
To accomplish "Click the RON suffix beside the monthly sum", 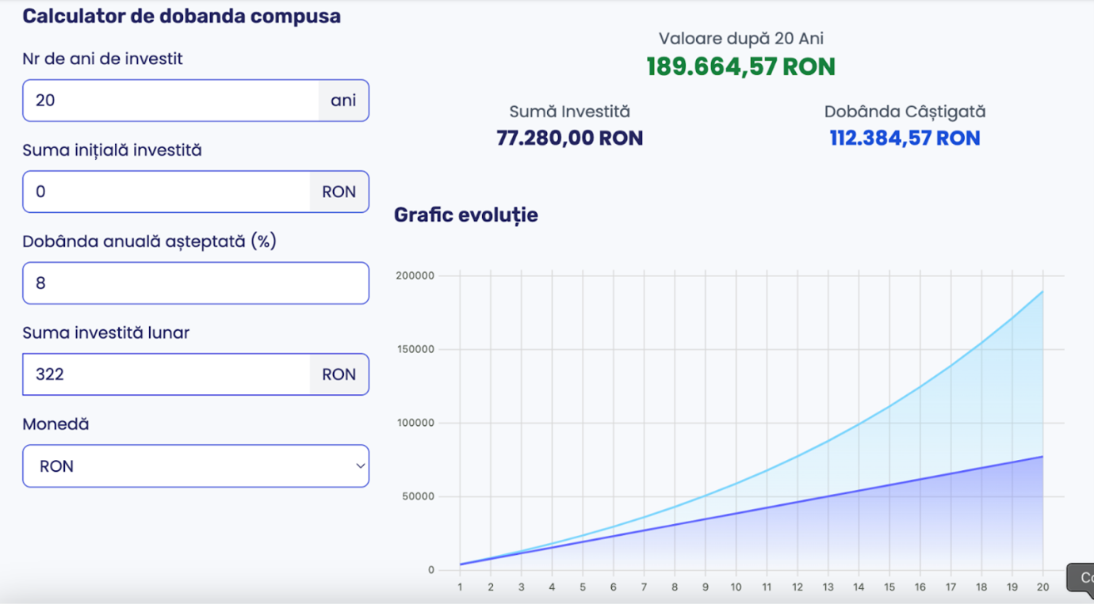I will 339,374.
